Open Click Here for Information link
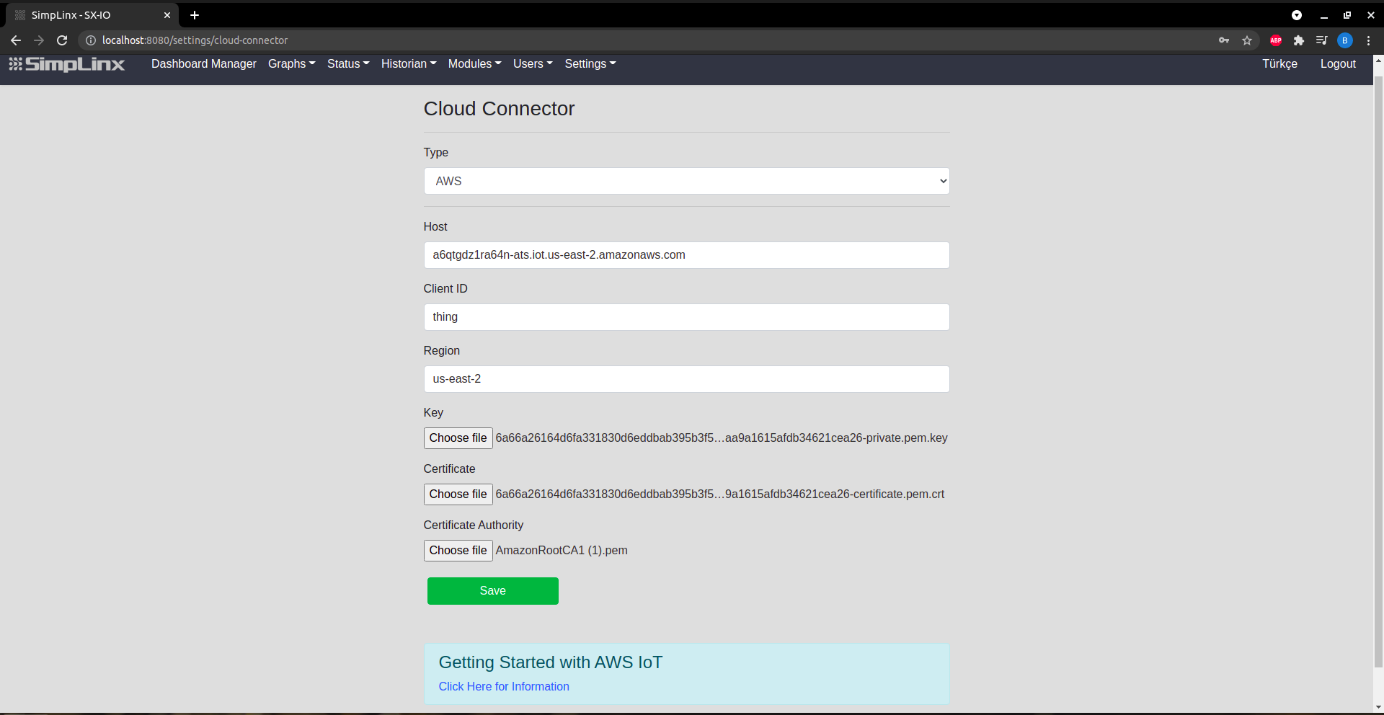This screenshot has width=1384, height=715. pos(504,687)
